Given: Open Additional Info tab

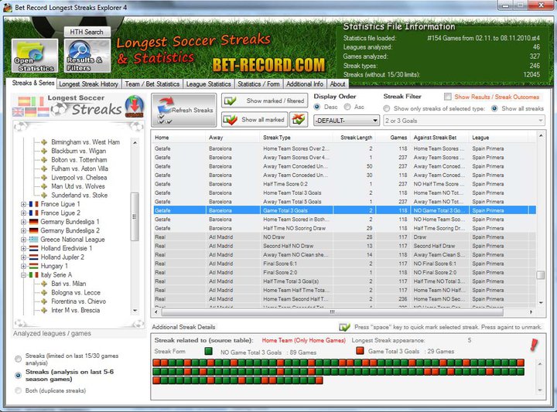Looking at the screenshot, I should (x=305, y=84).
